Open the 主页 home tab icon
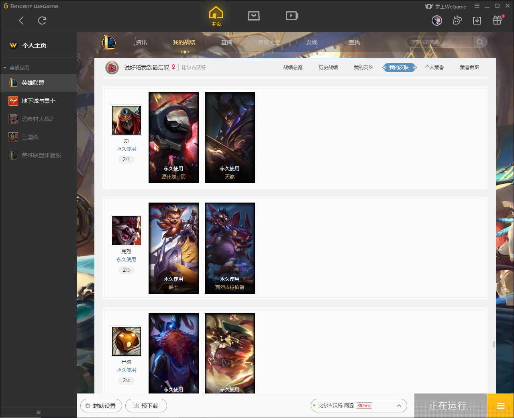 (216, 16)
